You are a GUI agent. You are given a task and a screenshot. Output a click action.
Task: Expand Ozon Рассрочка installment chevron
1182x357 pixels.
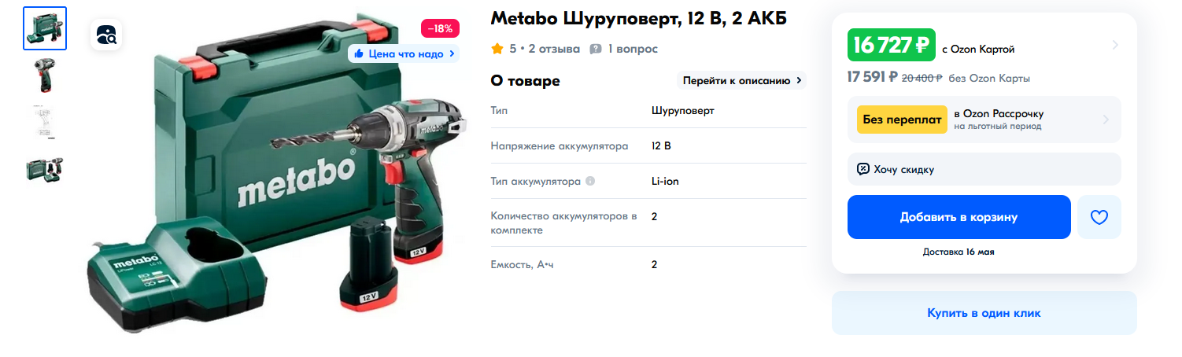pos(1106,120)
